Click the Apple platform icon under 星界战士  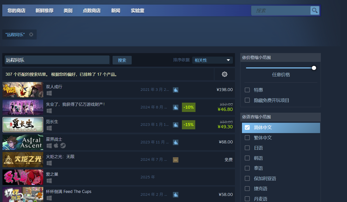[56, 145]
